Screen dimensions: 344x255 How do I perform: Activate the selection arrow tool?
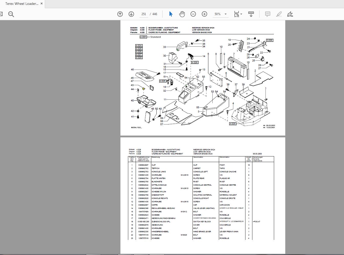pos(171,14)
